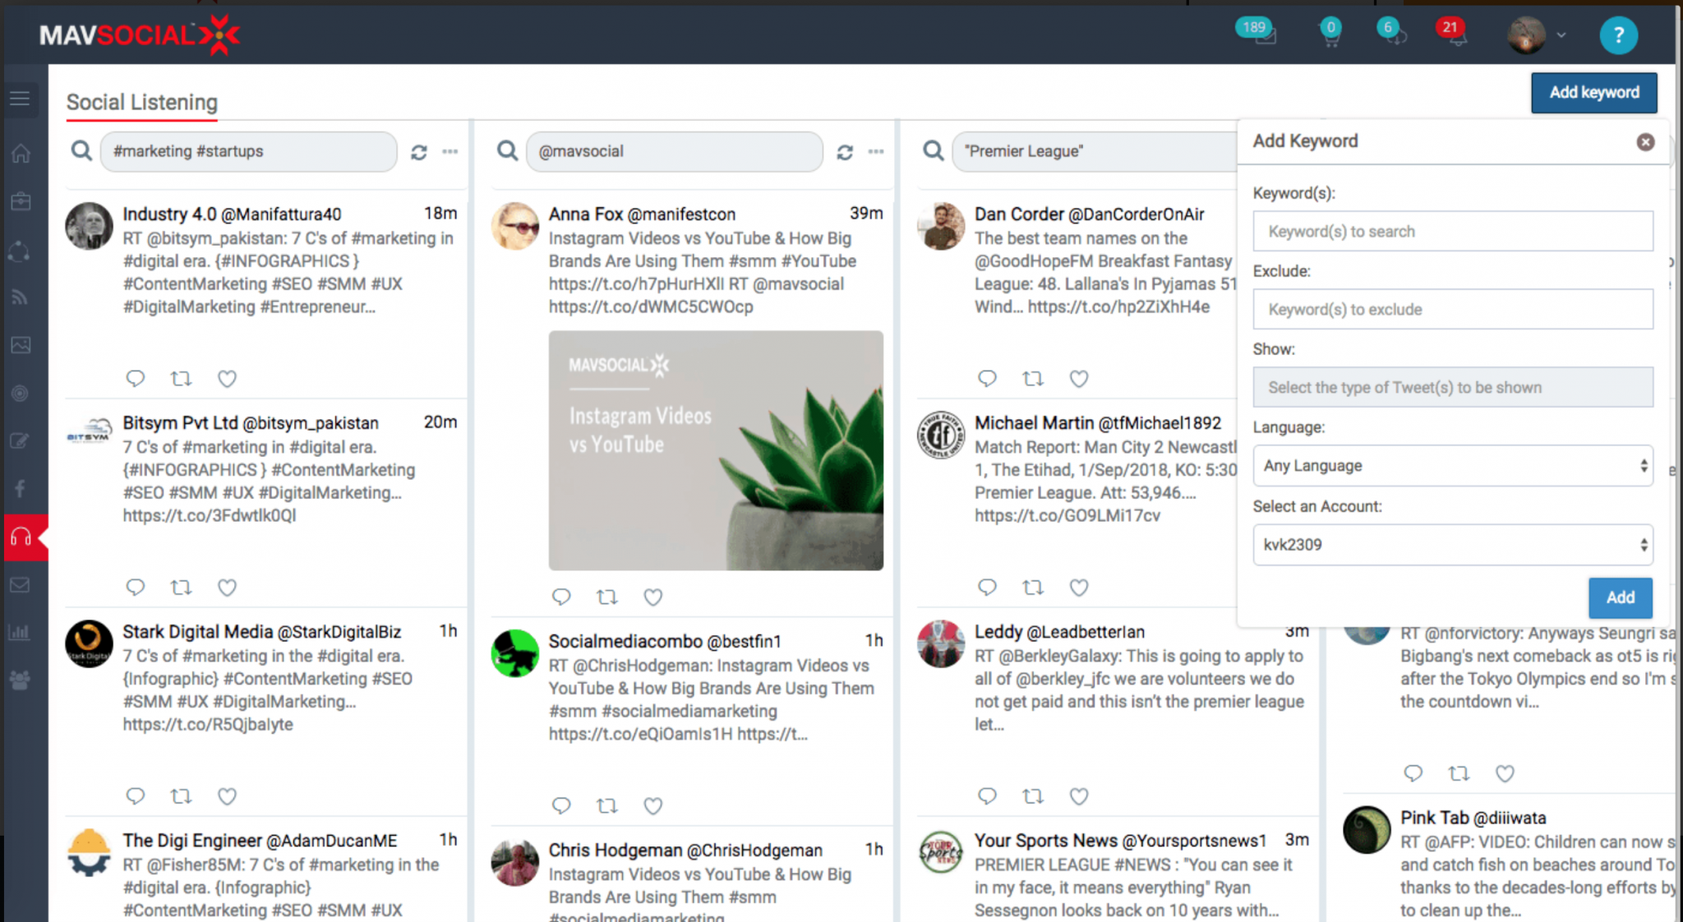Open the hamburger menu in the sidebar

pyautogui.click(x=21, y=99)
